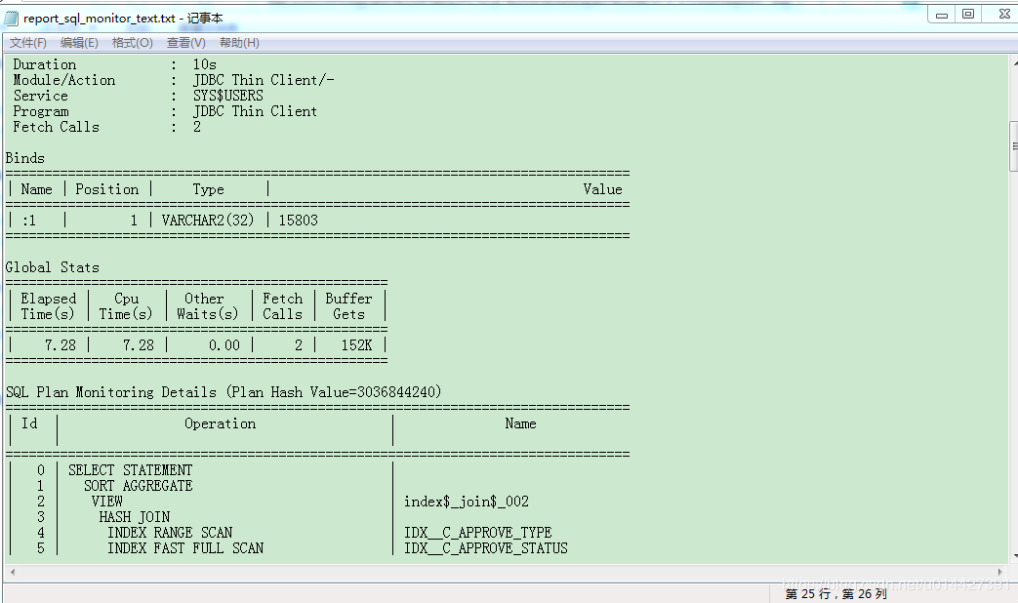Click the '0.00' other waits value
This screenshot has height=603, width=1018.
pos(224,345)
